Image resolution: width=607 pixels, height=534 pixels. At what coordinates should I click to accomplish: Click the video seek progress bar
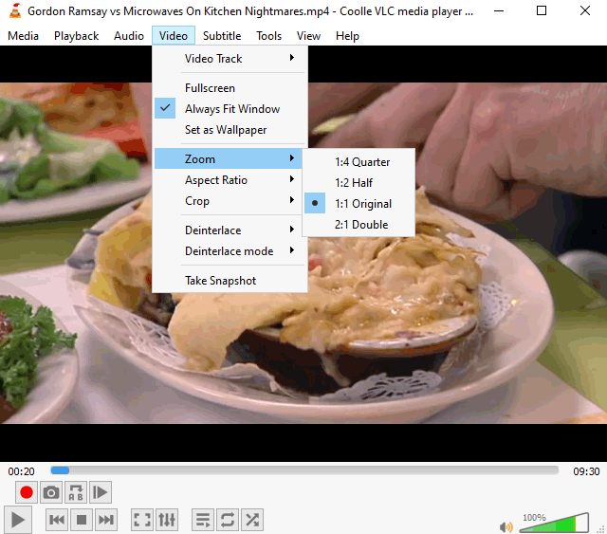pyautogui.click(x=303, y=470)
